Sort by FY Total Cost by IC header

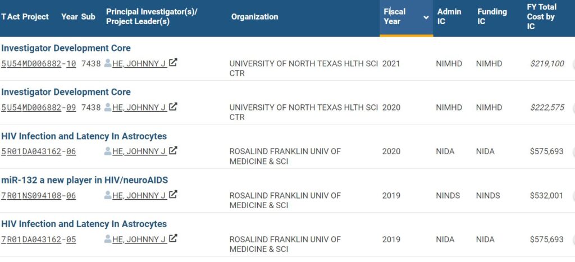coord(542,16)
